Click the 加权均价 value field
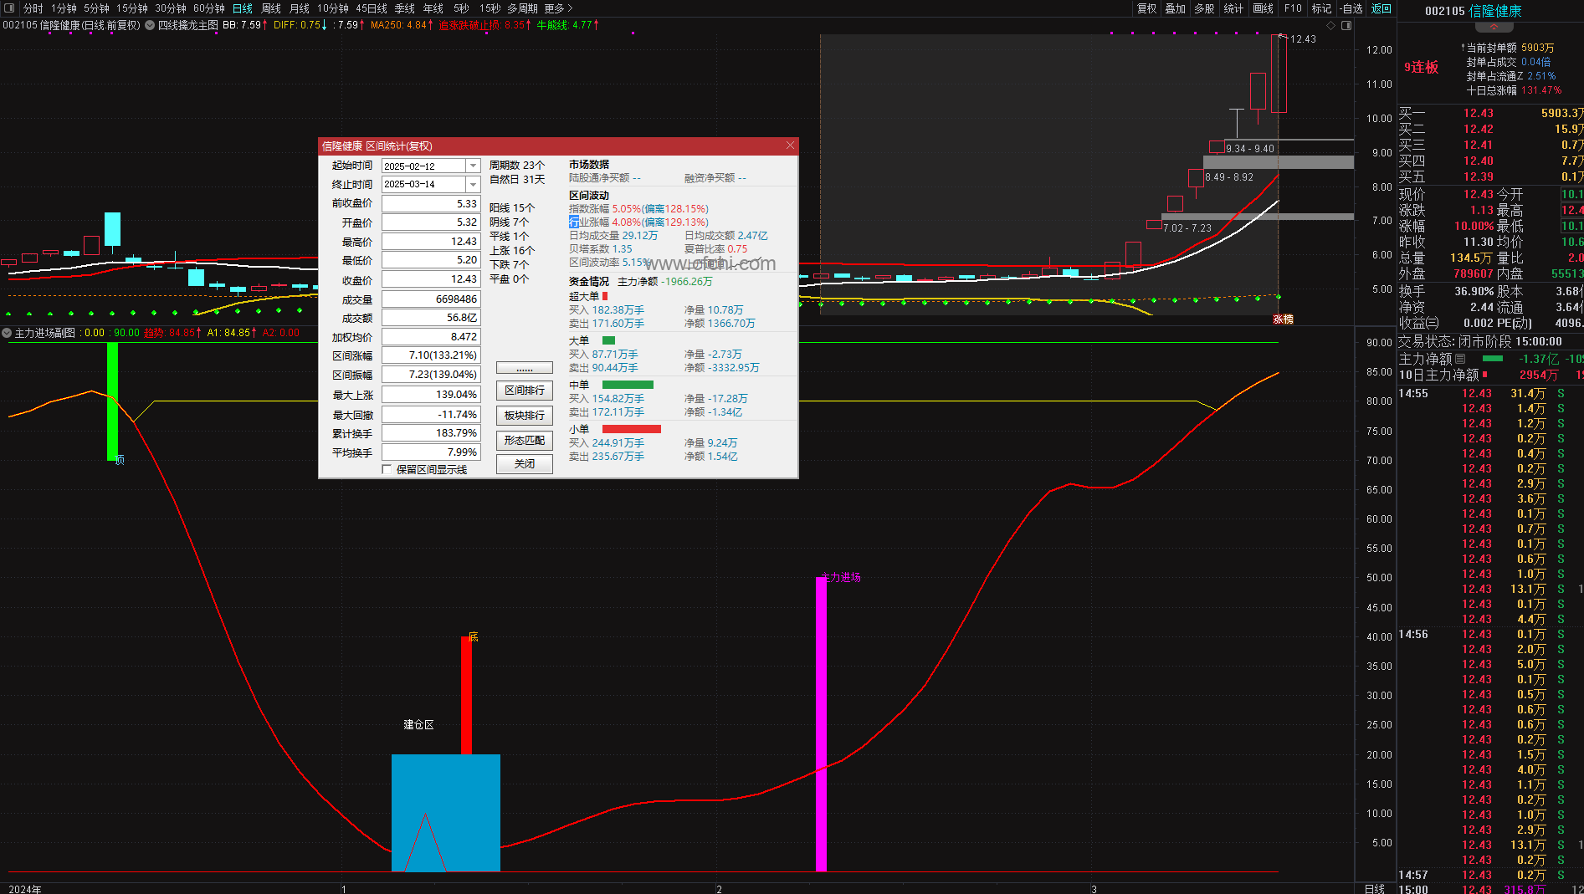 click(x=431, y=337)
